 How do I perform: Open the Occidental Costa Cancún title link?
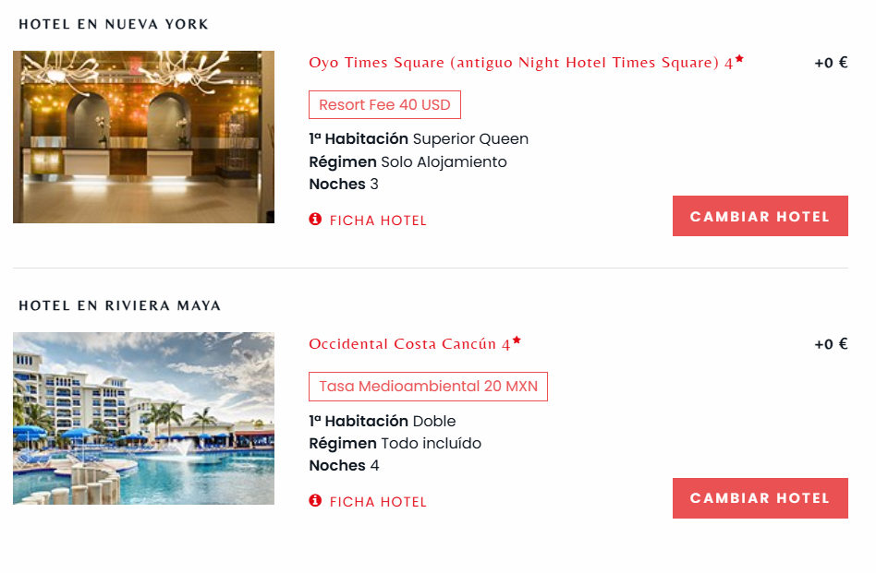(408, 344)
